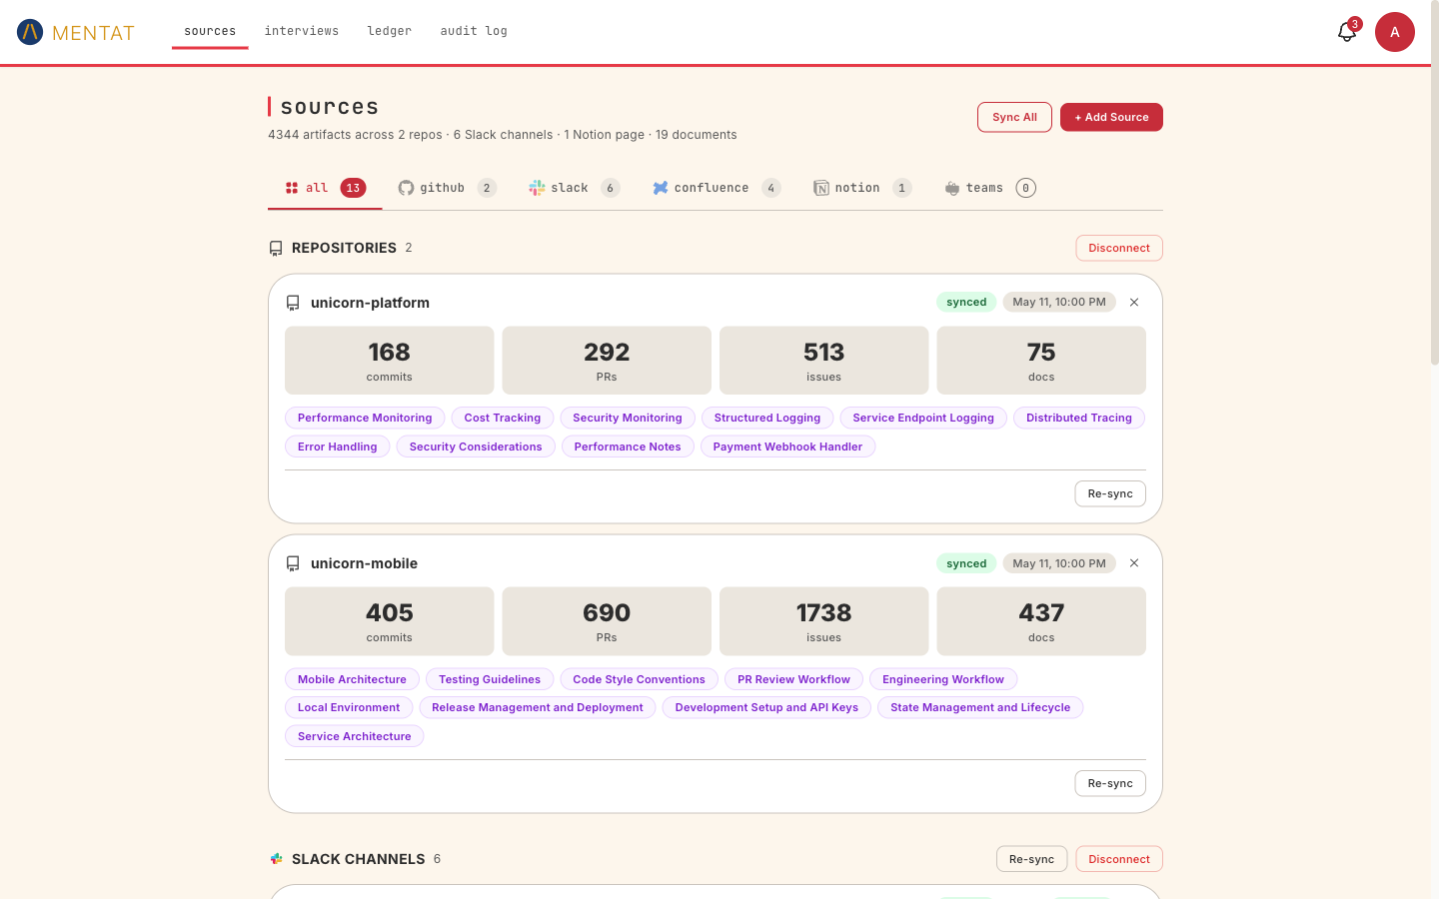Select the Testing Guidelines tag
The width and height of the screenshot is (1439, 899).
coord(490,679)
